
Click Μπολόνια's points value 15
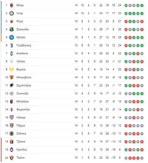coord(119,102)
